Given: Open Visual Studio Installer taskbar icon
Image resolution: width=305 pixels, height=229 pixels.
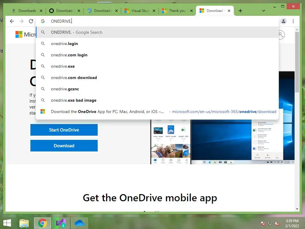Looking at the screenshot, I should click(61, 223).
